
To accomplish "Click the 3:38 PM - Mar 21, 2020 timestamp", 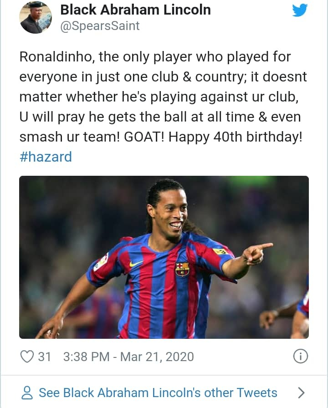I will (128, 357).
